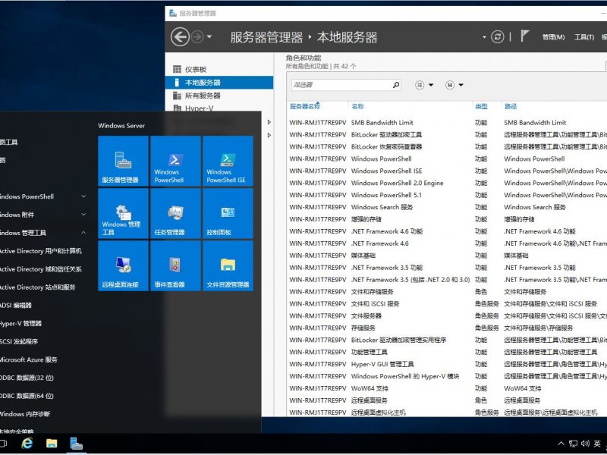Click the 英 input method indicator

(597, 444)
